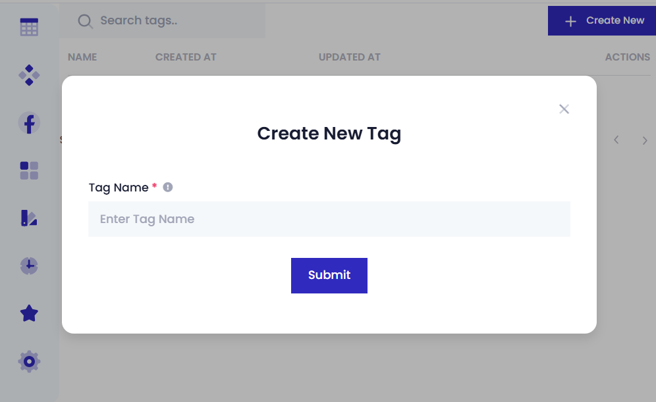
Task: Click the magnifier search icon
Action: tap(85, 21)
